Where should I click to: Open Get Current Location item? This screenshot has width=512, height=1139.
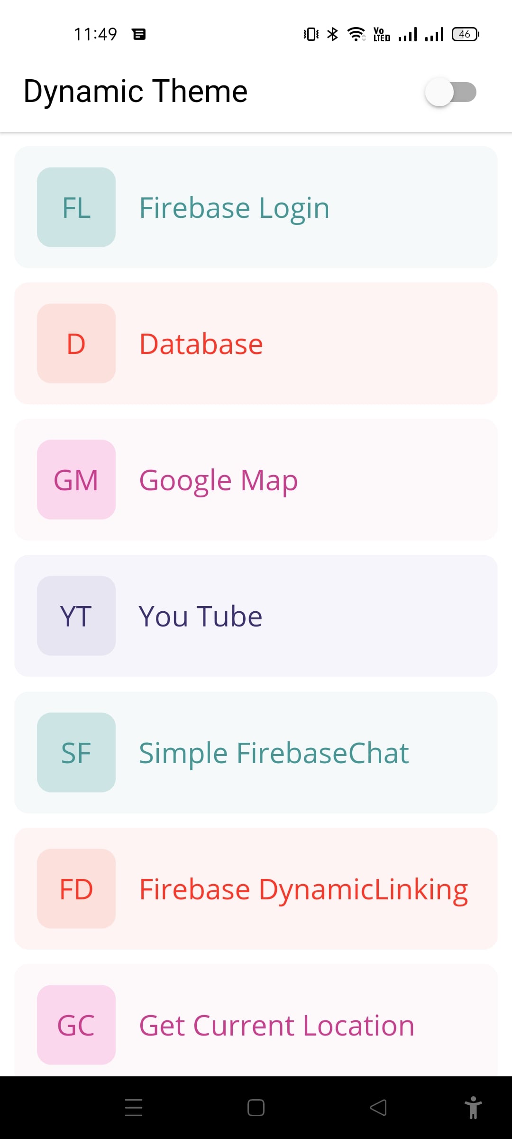pos(276,1026)
